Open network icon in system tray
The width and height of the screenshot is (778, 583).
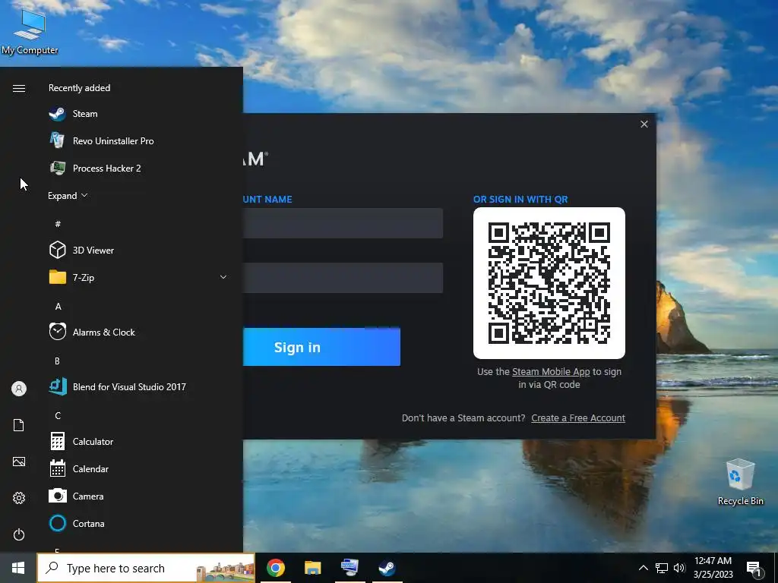pos(662,568)
